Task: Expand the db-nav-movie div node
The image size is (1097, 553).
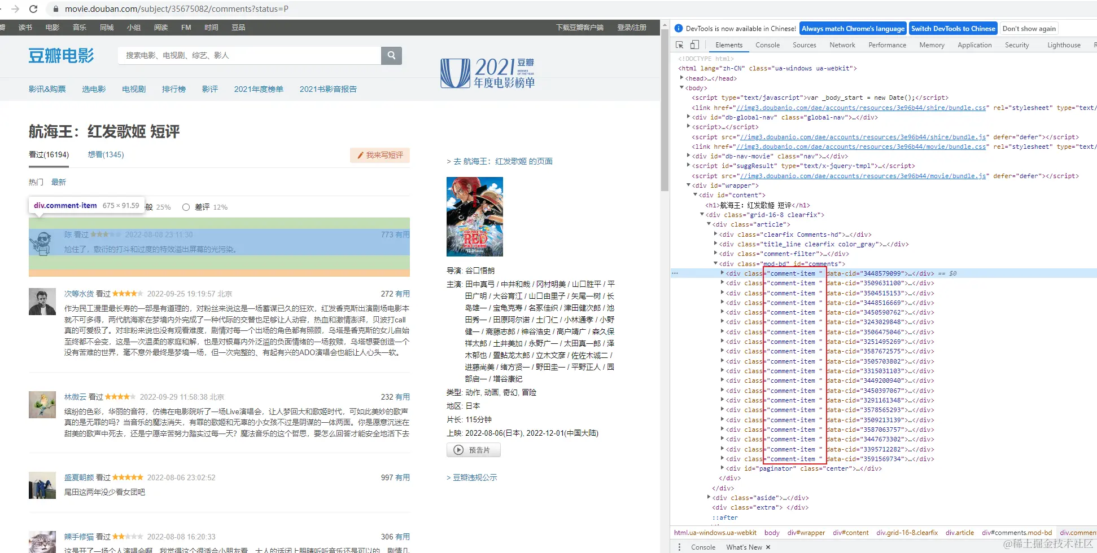Action: pos(689,156)
